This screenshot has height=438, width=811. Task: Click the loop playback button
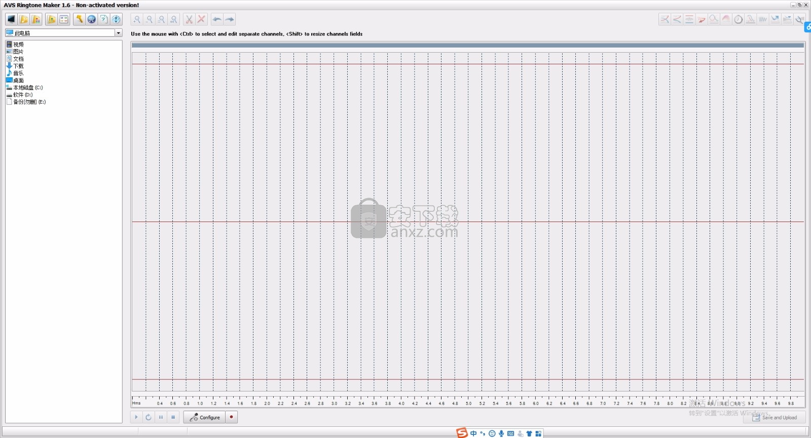(149, 417)
